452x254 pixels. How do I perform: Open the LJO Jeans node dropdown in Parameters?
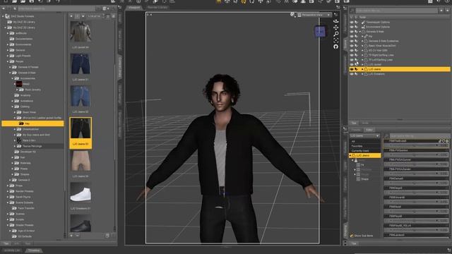coord(364,135)
